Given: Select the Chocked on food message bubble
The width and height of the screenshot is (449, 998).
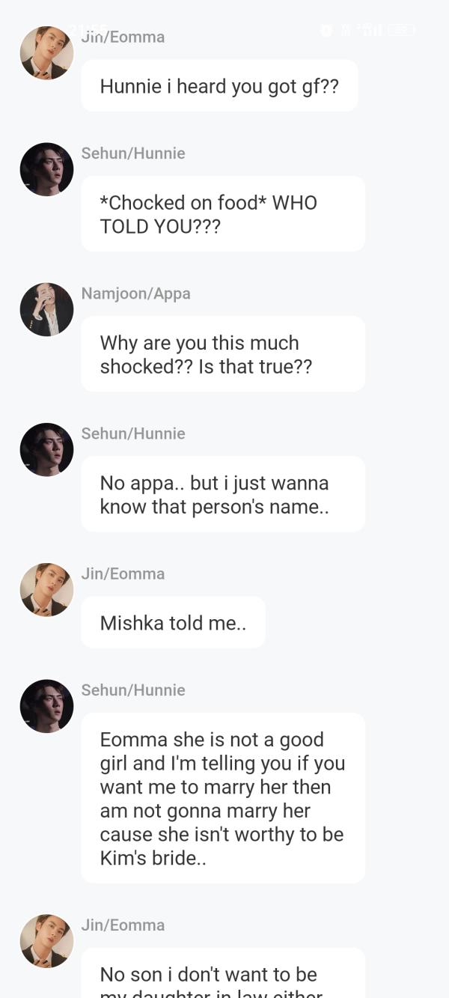Looking at the screenshot, I should [x=223, y=214].
